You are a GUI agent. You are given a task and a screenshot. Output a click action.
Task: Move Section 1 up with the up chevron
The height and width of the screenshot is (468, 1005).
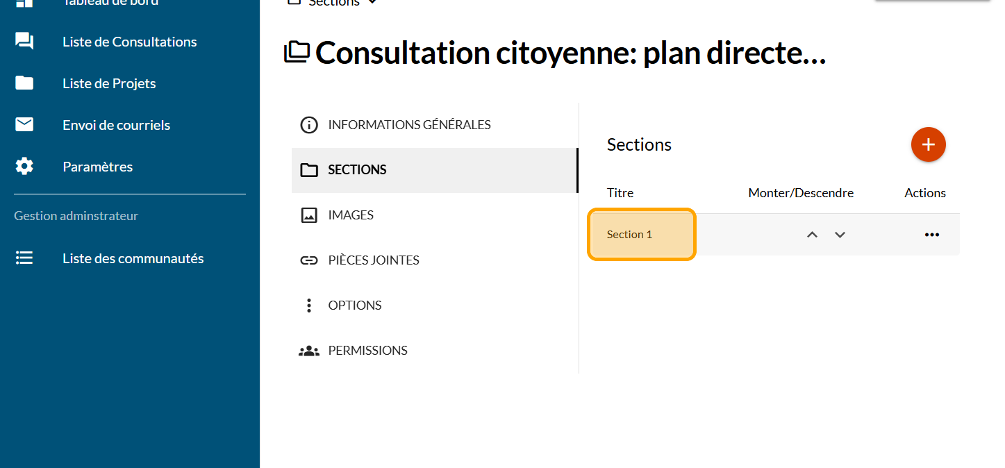tap(812, 235)
